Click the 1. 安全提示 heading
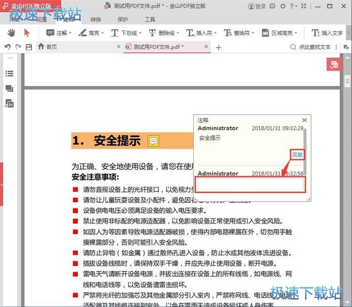The image size is (352, 307). click(x=107, y=140)
